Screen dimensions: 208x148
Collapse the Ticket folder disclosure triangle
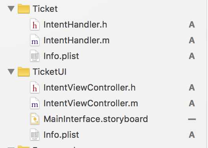pos(11,9)
